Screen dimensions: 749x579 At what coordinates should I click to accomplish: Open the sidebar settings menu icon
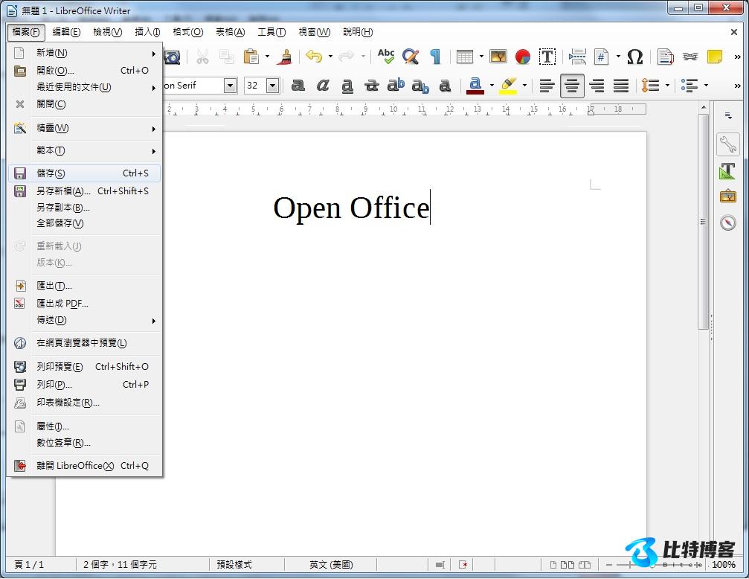(x=728, y=115)
